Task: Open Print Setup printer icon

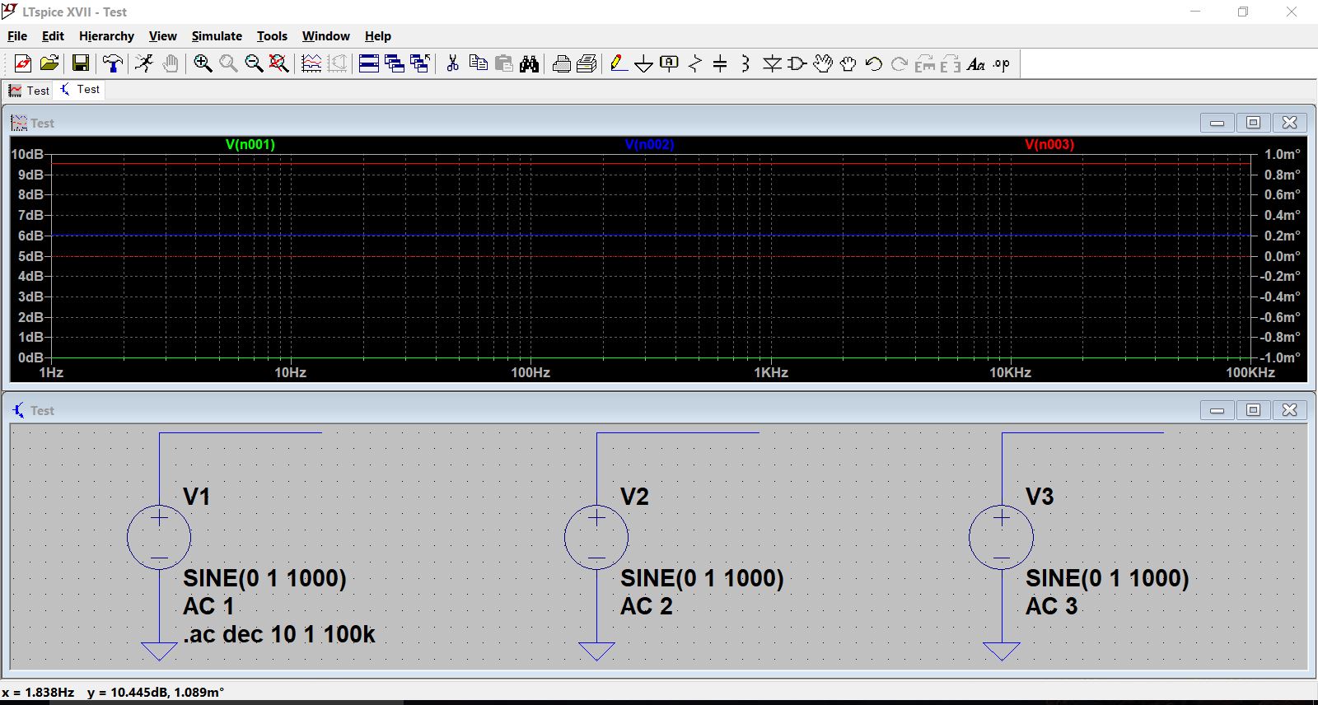Action: [562, 63]
